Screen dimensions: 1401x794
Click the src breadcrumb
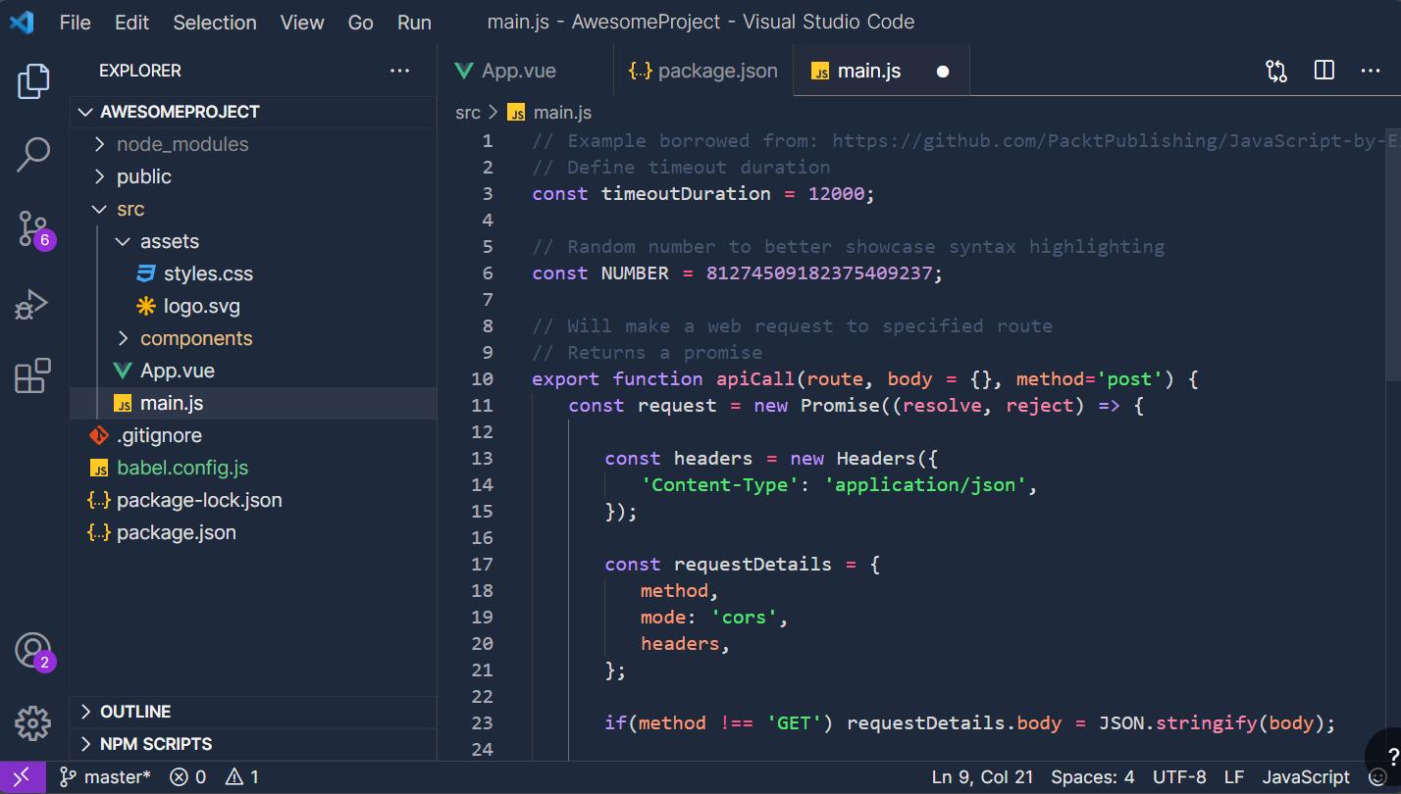468,113
